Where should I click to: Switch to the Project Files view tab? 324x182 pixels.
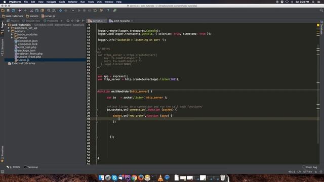coord(31,21)
